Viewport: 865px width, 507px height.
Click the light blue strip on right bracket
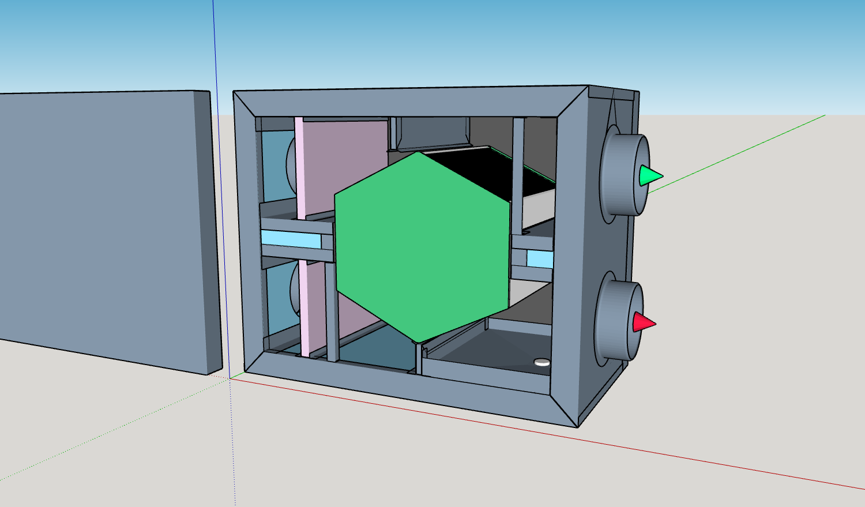point(540,259)
